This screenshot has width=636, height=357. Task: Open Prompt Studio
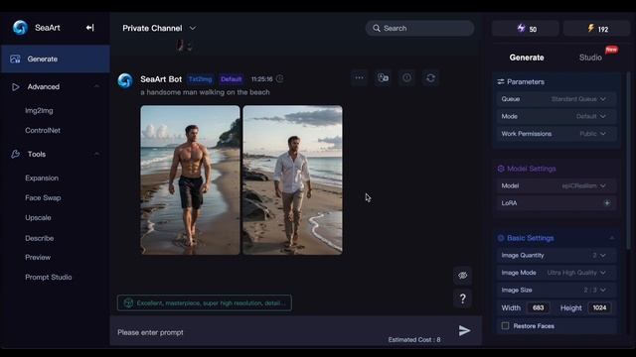[49, 278]
